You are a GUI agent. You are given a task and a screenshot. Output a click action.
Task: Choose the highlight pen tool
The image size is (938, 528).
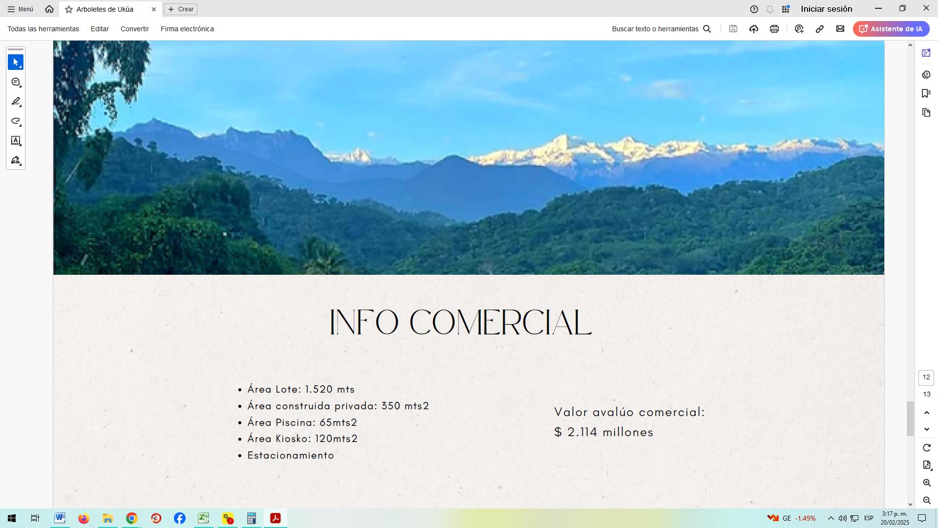point(16,102)
